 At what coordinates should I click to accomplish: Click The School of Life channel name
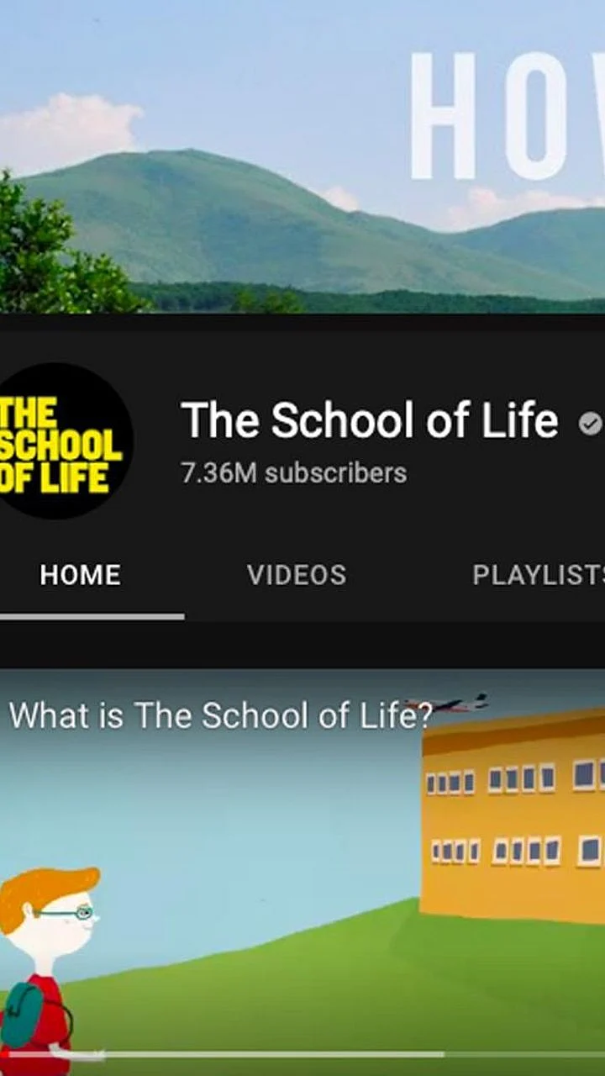(370, 420)
